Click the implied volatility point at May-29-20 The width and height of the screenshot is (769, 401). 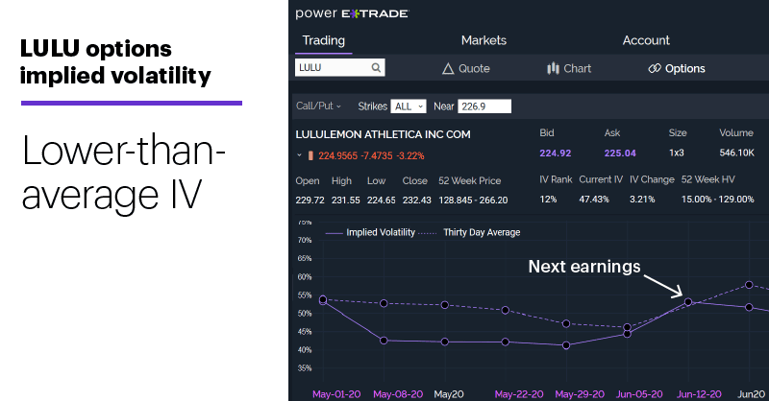(566, 345)
